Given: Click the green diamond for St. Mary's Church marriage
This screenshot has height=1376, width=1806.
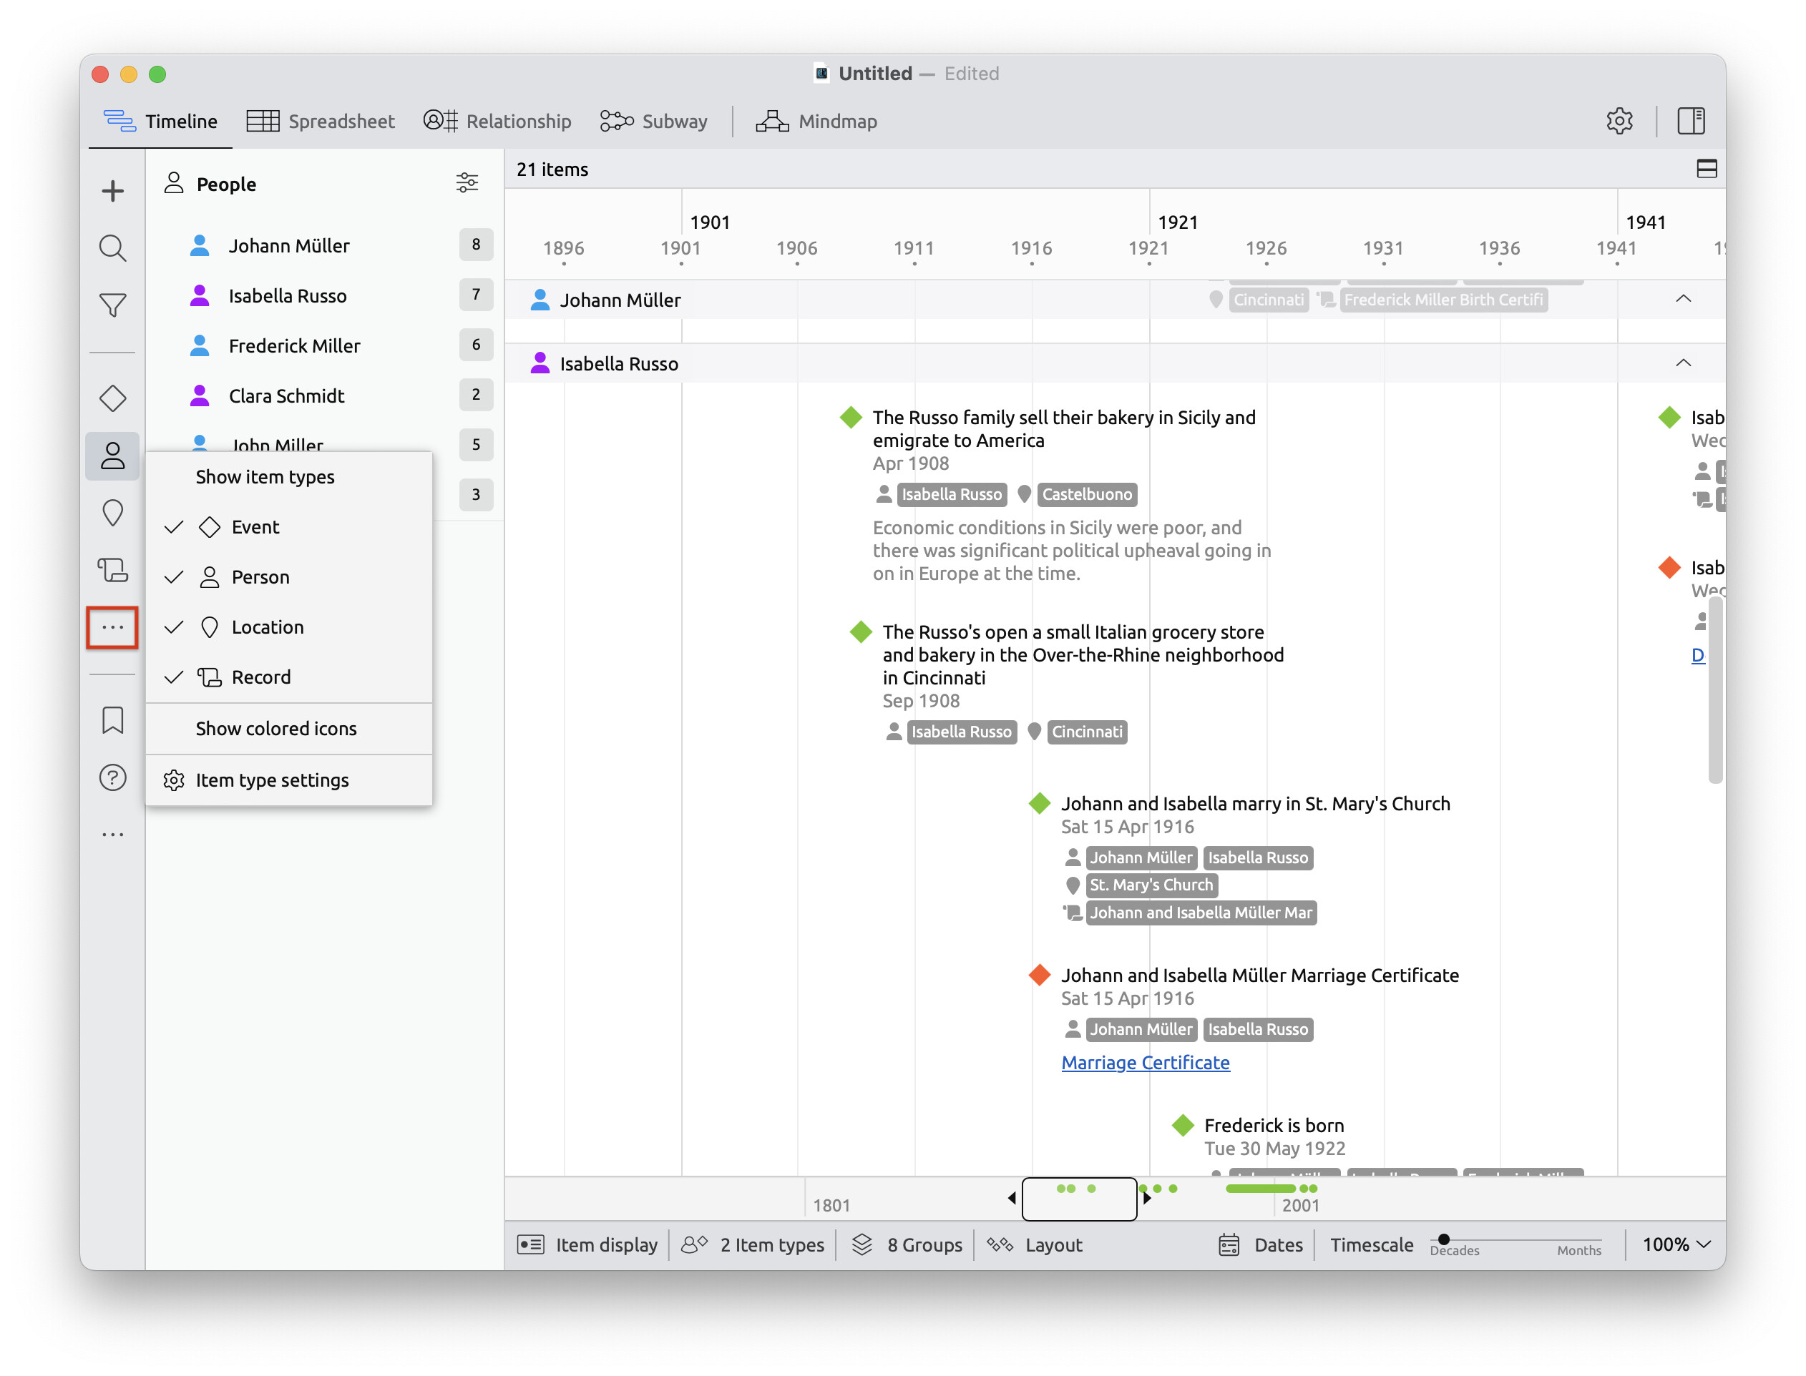Looking at the screenshot, I should click(1039, 803).
